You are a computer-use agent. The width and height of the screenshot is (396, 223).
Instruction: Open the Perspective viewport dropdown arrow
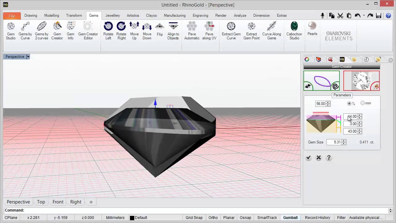pos(28,57)
